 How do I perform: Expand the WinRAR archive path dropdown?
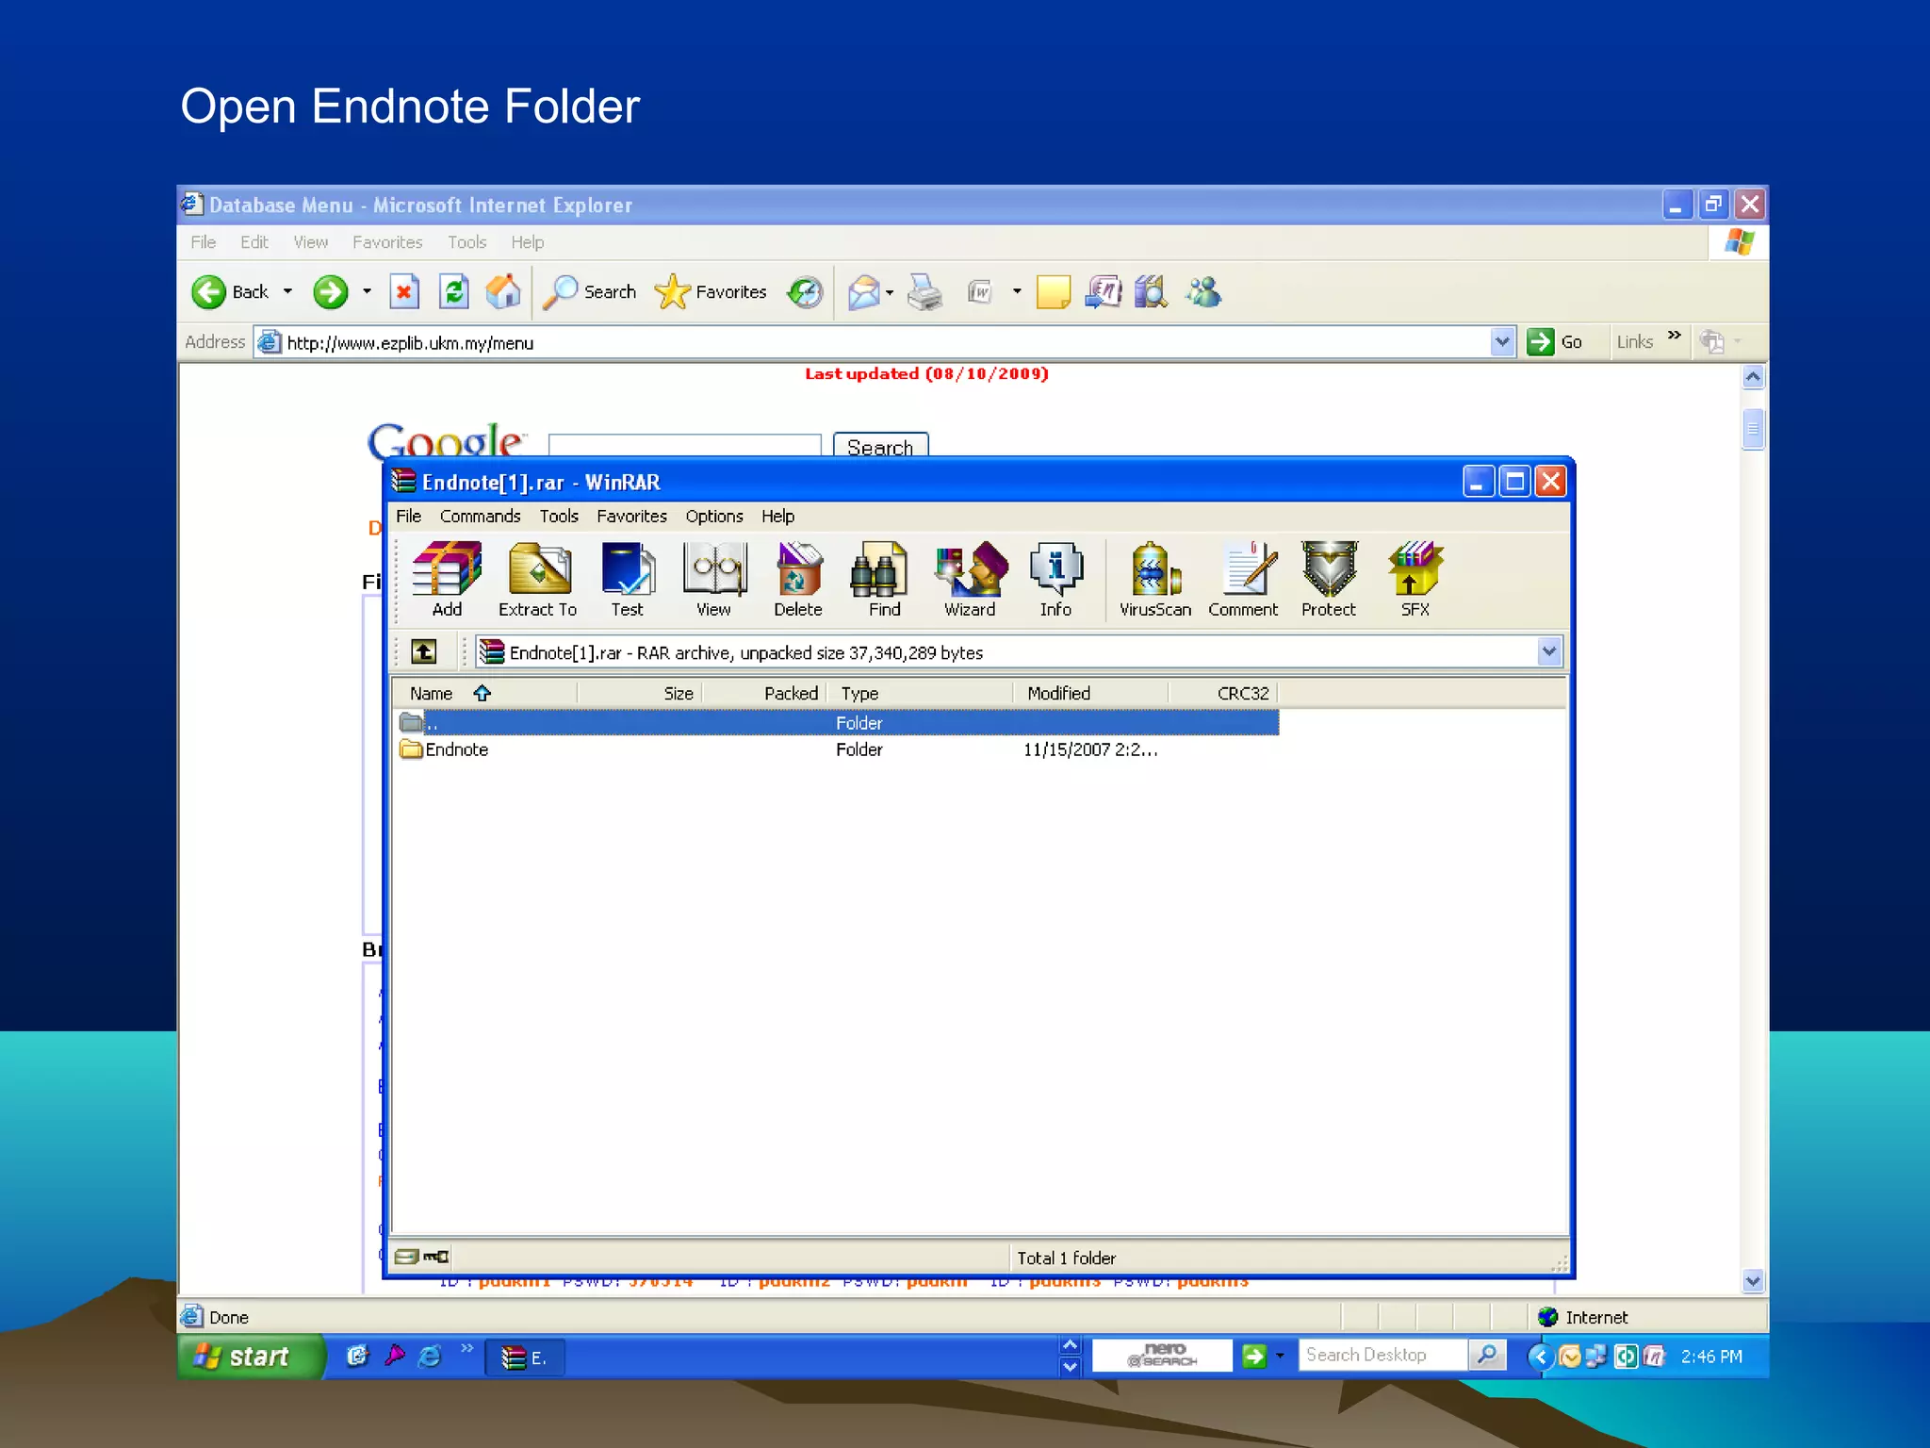1549,651
